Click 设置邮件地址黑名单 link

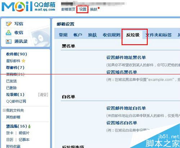coord(126,57)
